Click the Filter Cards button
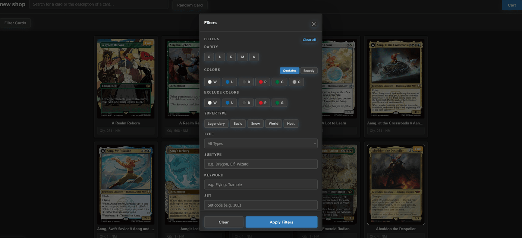Screen dimensions: 522x238 [x=15, y=23]
